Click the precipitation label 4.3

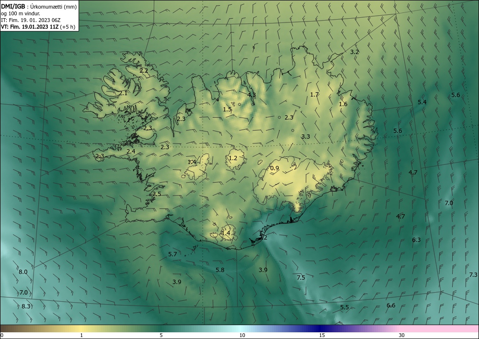[251, 95]
